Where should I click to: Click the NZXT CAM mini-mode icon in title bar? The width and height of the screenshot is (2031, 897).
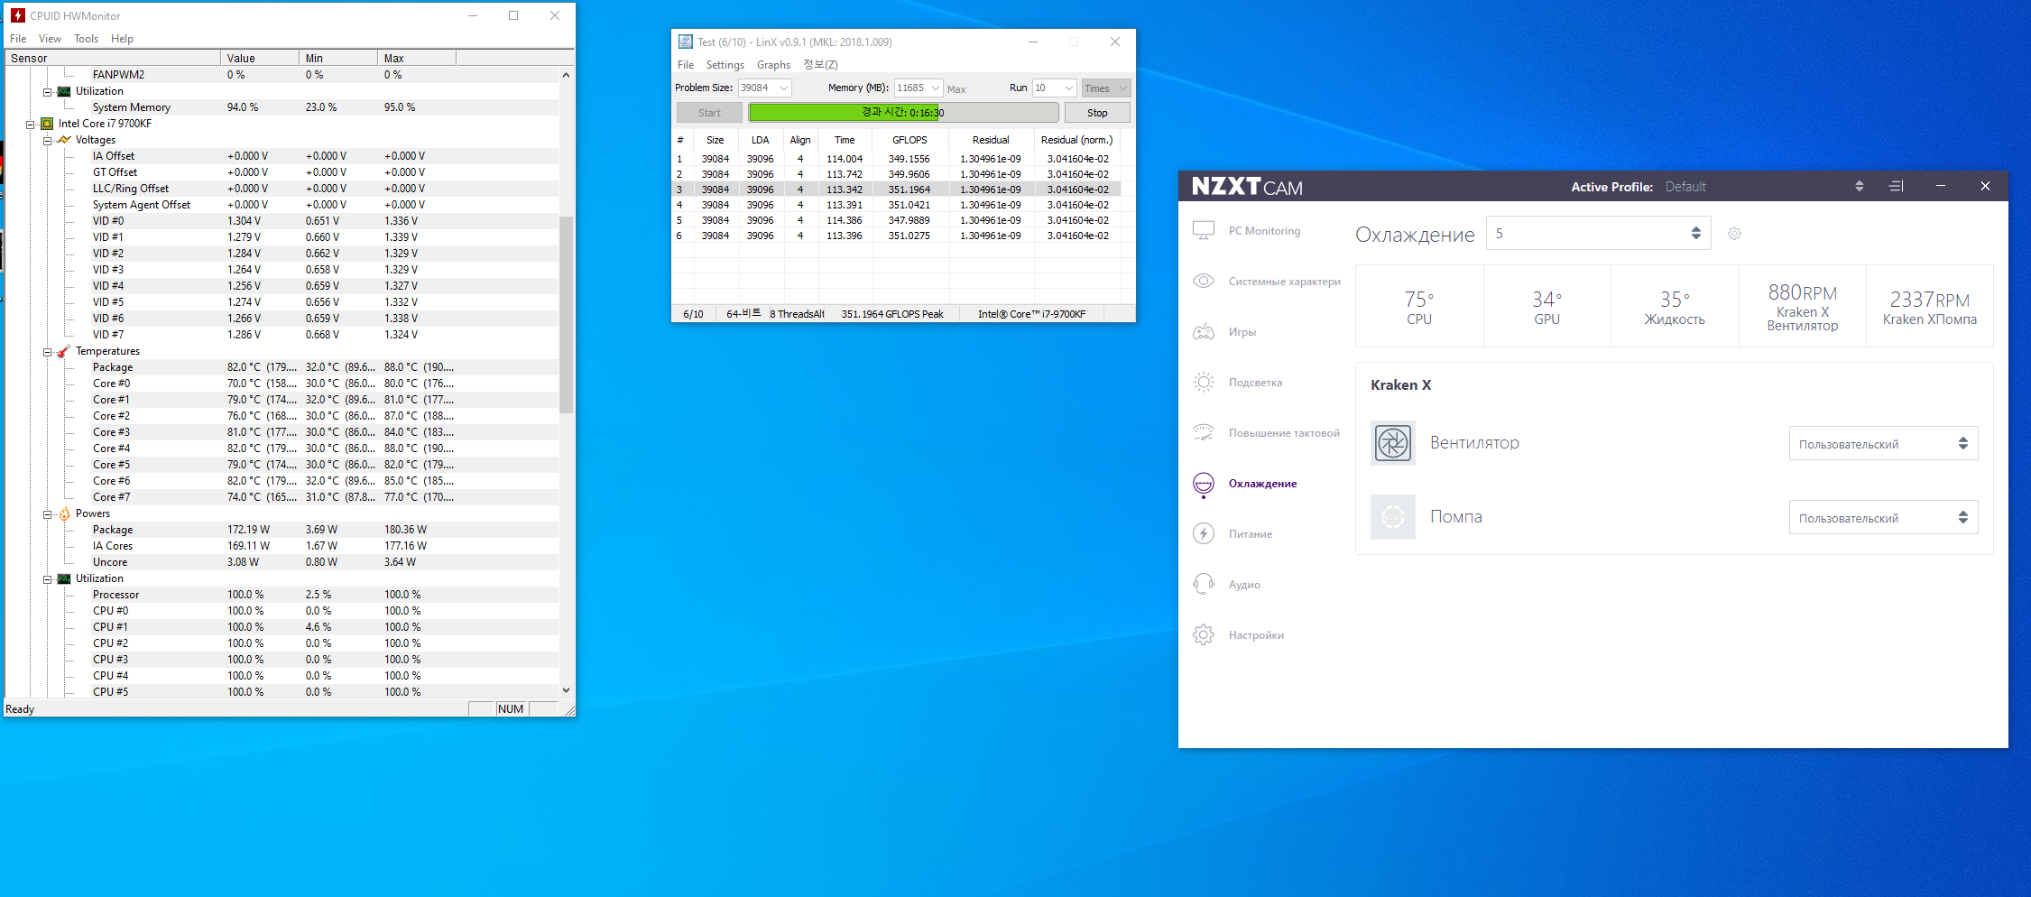click(x=1897, y=186)
